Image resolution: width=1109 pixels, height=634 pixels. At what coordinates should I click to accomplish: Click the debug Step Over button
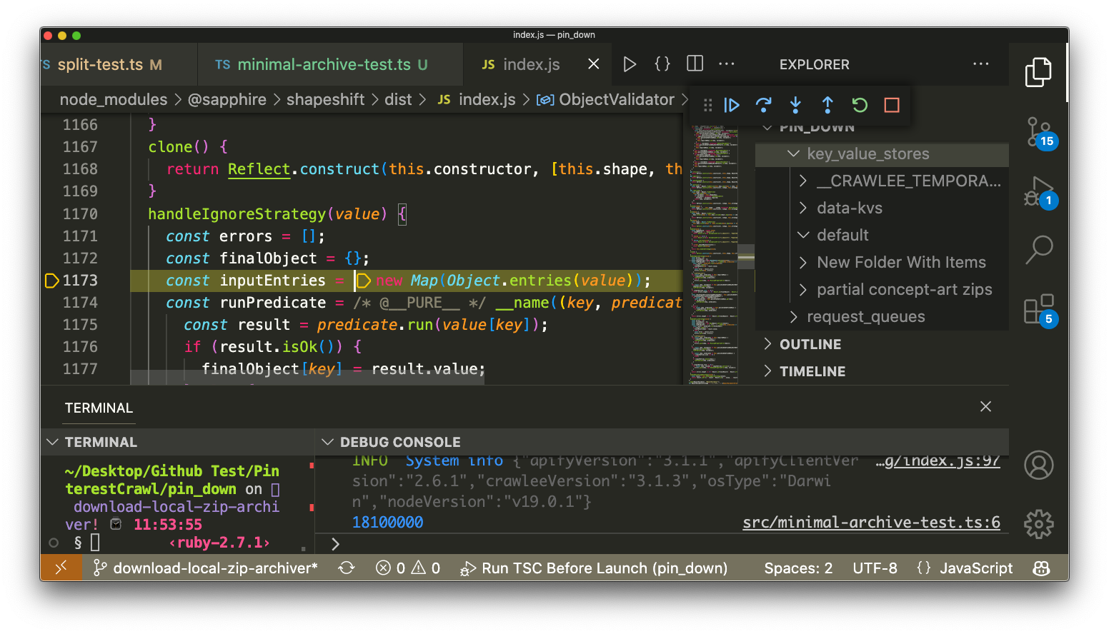763,105
